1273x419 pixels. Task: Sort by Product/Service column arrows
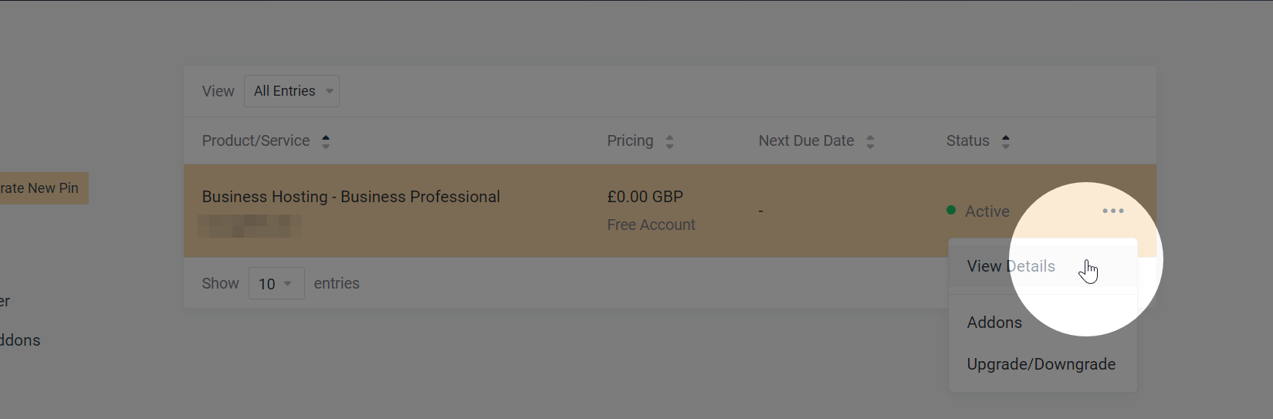[326, 141]
